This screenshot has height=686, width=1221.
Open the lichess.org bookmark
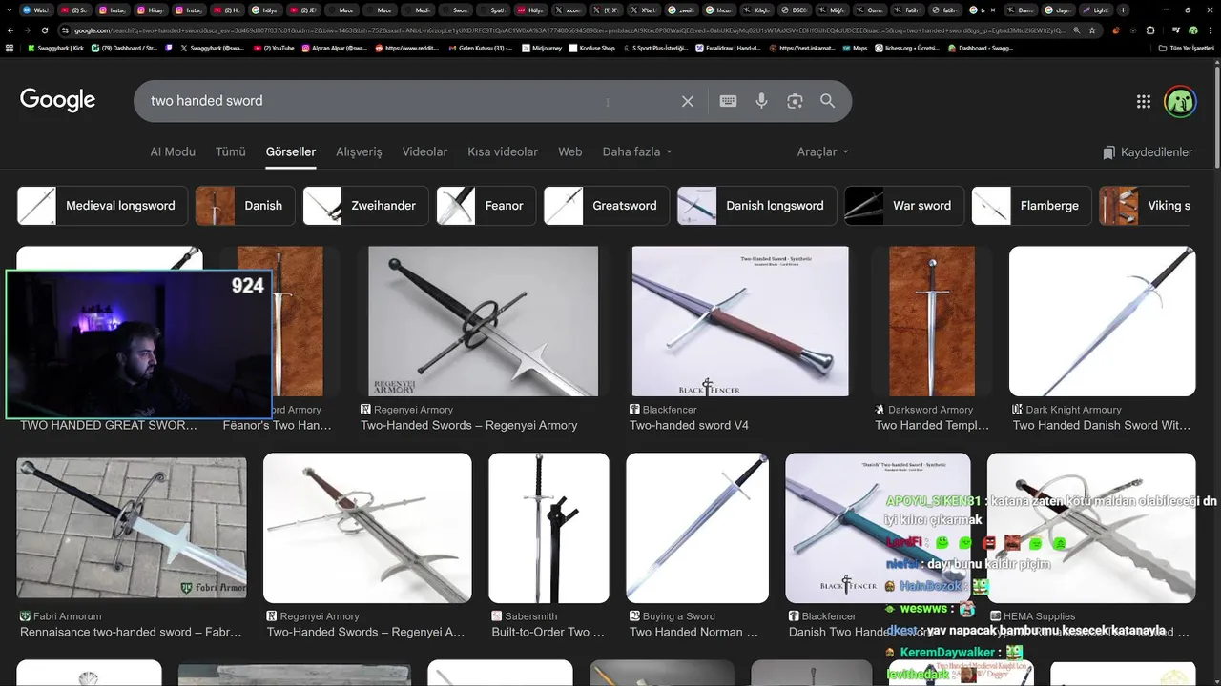pyautogui.click(x=906, y=48)
